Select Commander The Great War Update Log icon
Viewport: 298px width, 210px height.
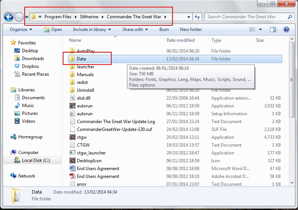click(72, 121)
